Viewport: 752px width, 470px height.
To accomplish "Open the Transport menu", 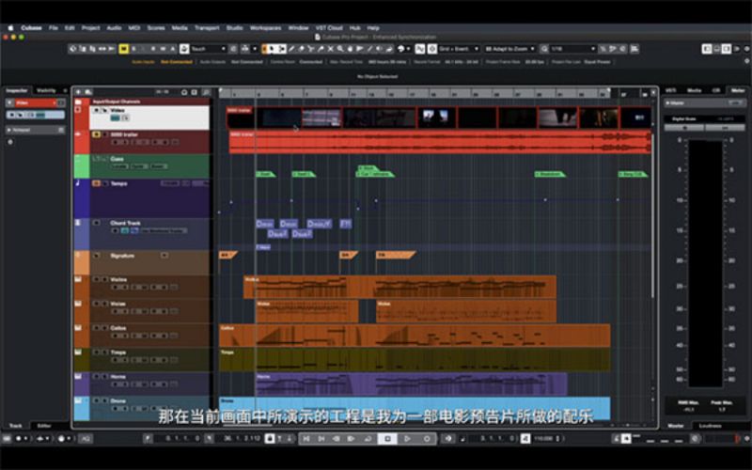I will [206, 28].
